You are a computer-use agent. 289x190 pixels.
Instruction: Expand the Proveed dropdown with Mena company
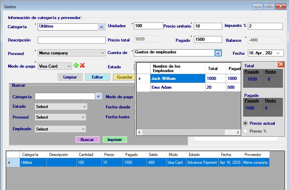(x=103, y=53)
